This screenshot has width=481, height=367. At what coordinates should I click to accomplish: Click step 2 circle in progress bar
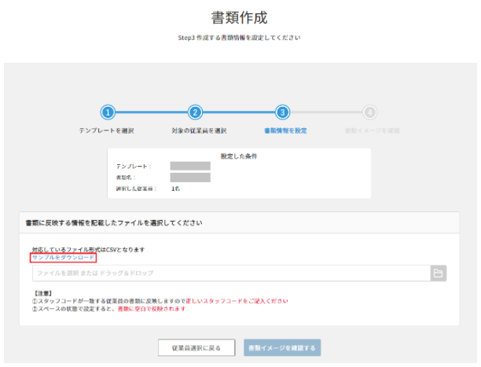click(x=196, y=113)
